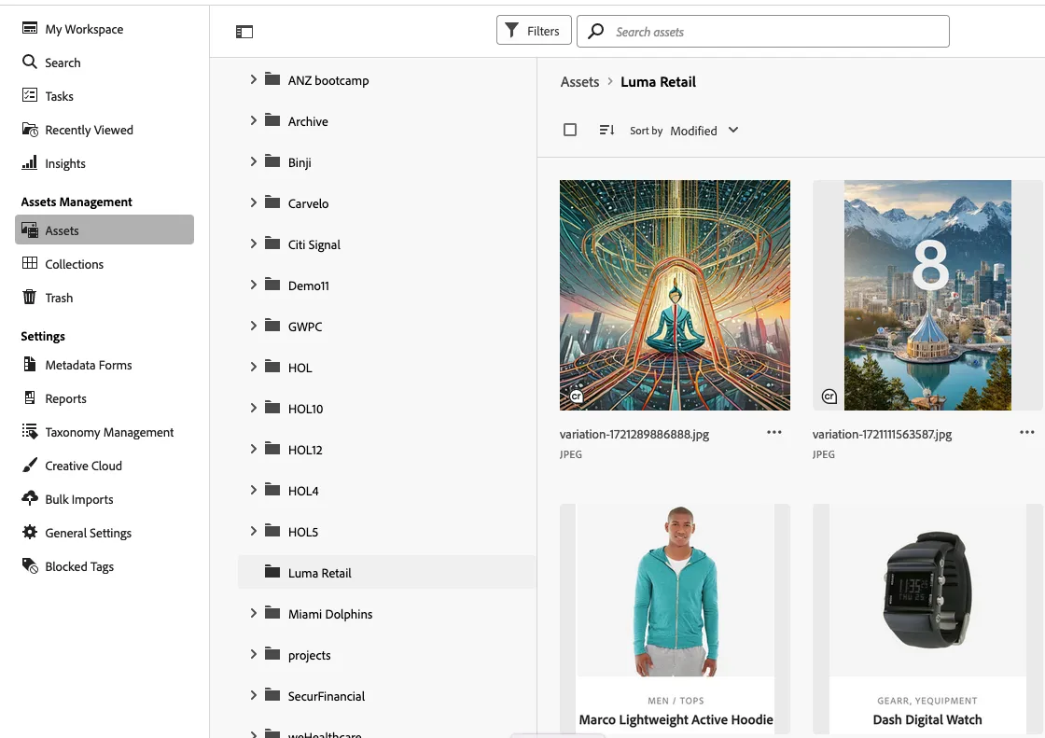Open the meditation figure artwork thumbnail
This screenshot has height=738, width=1045.
click(x=676, y=296)
